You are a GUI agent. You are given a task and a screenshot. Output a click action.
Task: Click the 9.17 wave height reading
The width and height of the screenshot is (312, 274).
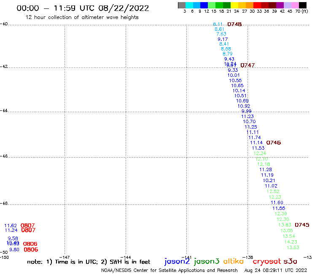pos(223,39)
